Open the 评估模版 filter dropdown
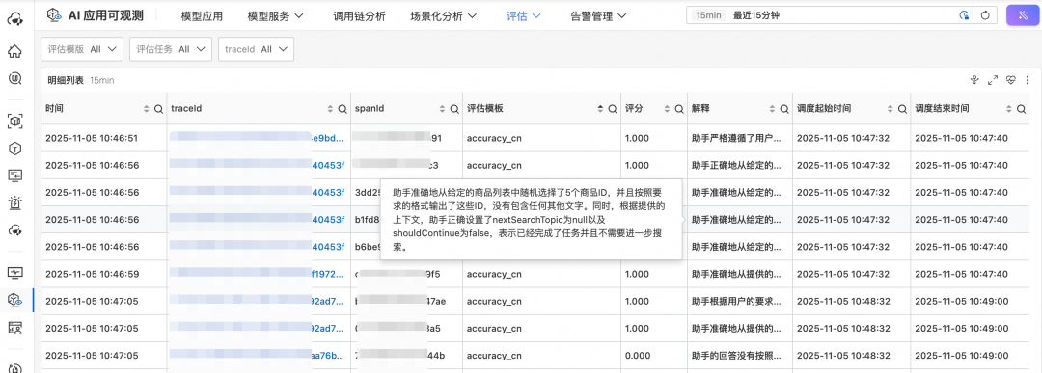The image size is (1042, 373). 82,49
